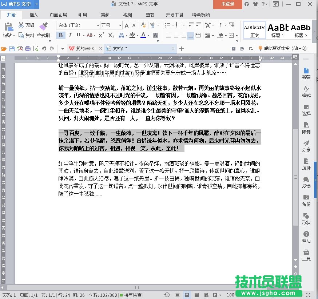Switch to the 插入 (Insert) ribbon tab

(x=33, y=15)
